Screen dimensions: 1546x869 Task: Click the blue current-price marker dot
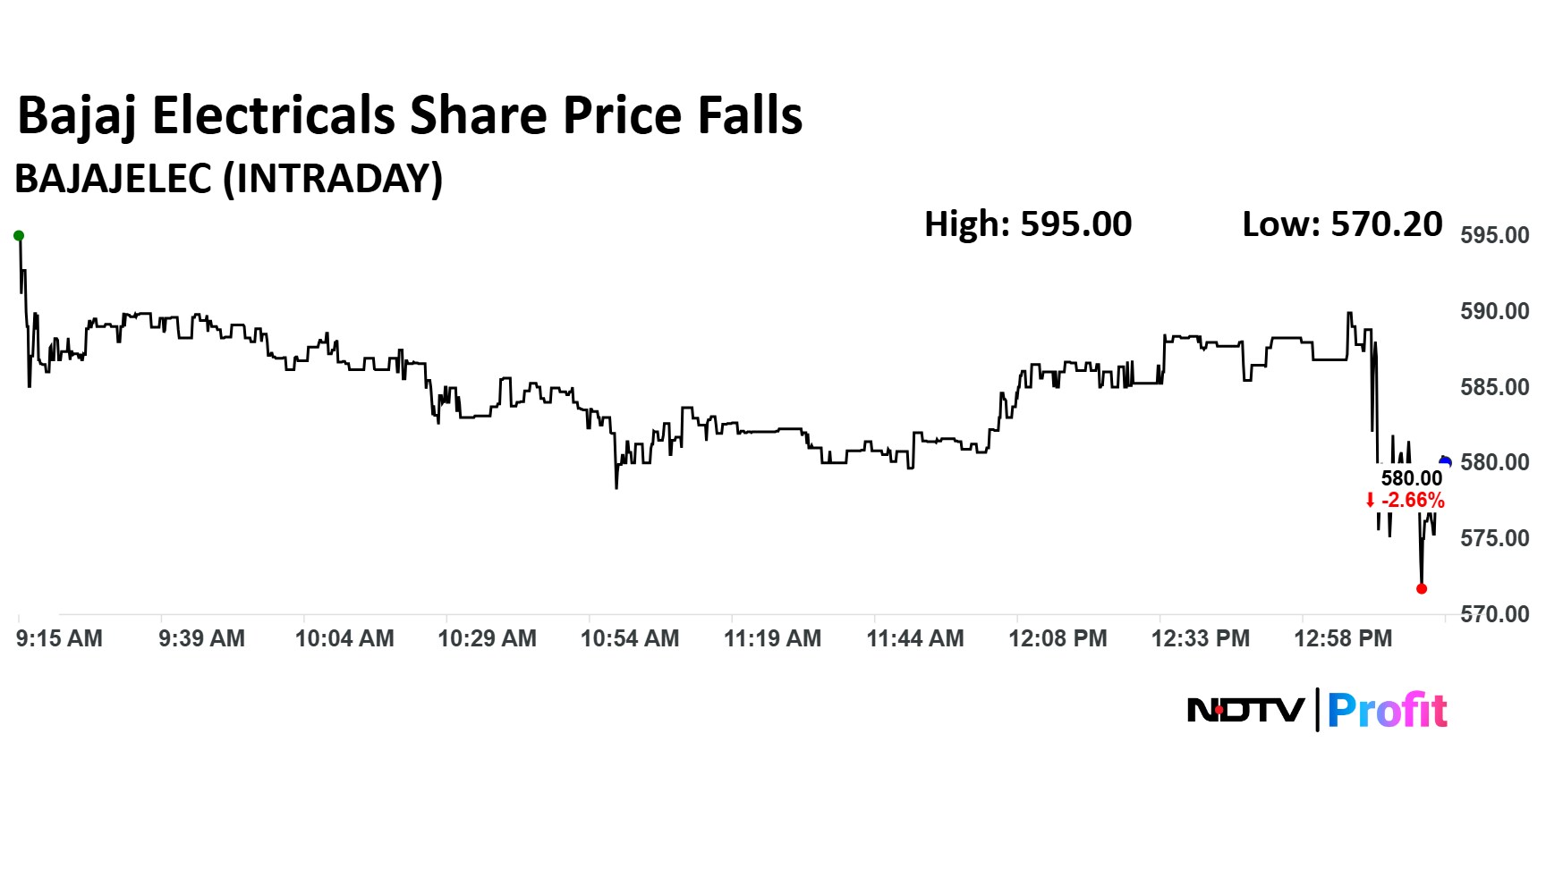pyautogui.click(x=1445, y=461)
